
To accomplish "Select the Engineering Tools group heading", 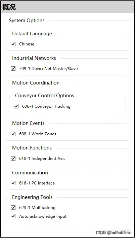I will [x=32, y=197].
